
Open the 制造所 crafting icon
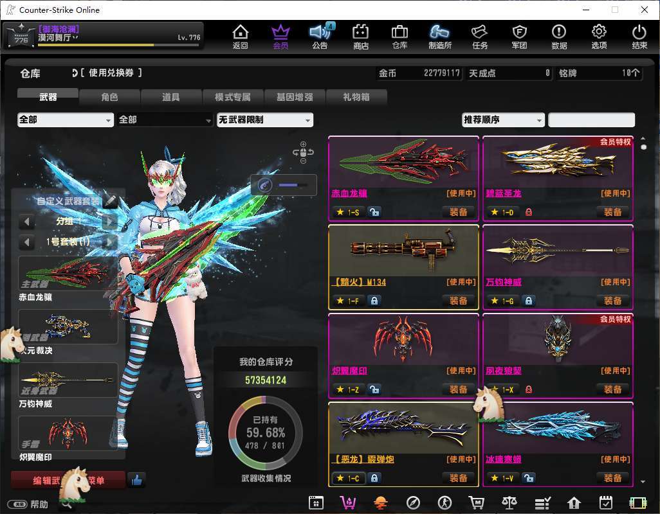[x=439, y=37]
